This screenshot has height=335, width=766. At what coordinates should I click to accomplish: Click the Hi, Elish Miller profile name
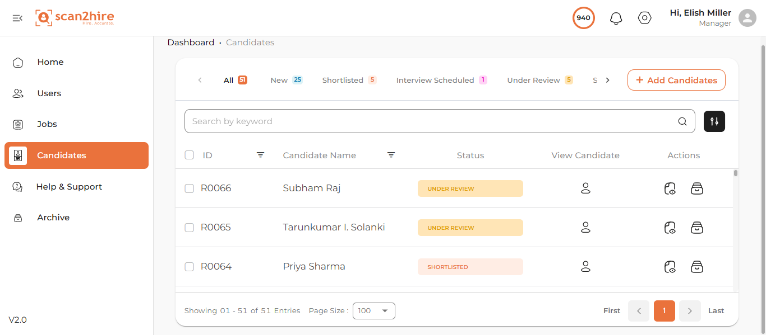coord(700,13)
